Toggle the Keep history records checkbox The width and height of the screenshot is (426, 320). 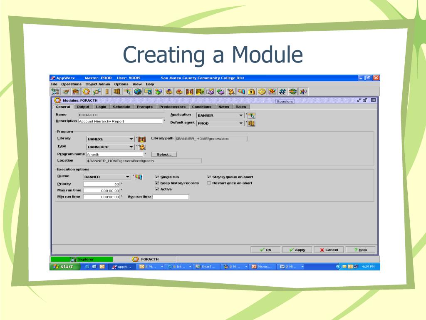coord(157,183)
